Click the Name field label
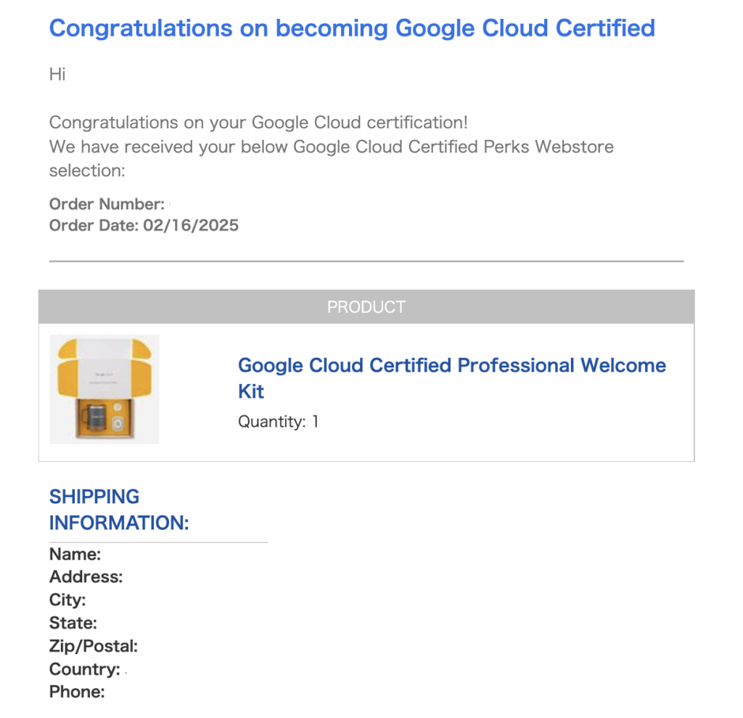The width and height of the screenshot is (743, 718). point(75,554)
